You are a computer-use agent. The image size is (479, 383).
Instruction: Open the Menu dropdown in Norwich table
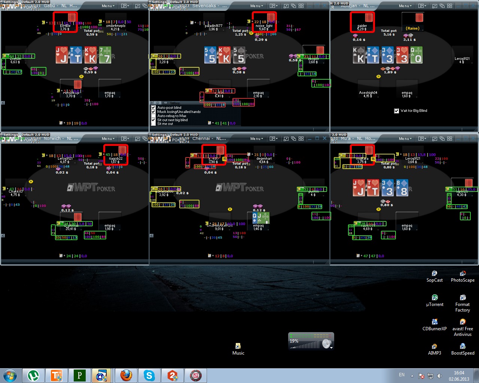(x=108, y=139)
